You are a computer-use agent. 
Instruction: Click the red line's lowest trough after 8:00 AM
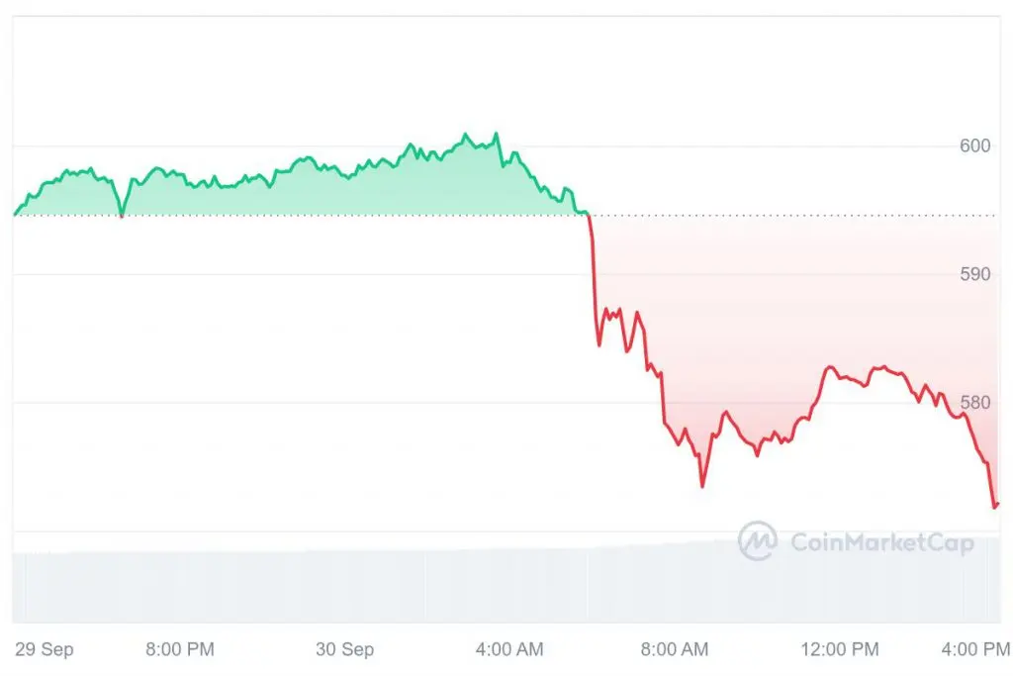702,485
